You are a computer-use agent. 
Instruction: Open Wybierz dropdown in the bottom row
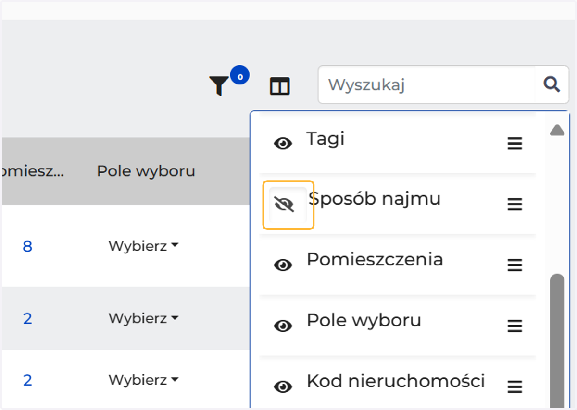coord(143,380)
